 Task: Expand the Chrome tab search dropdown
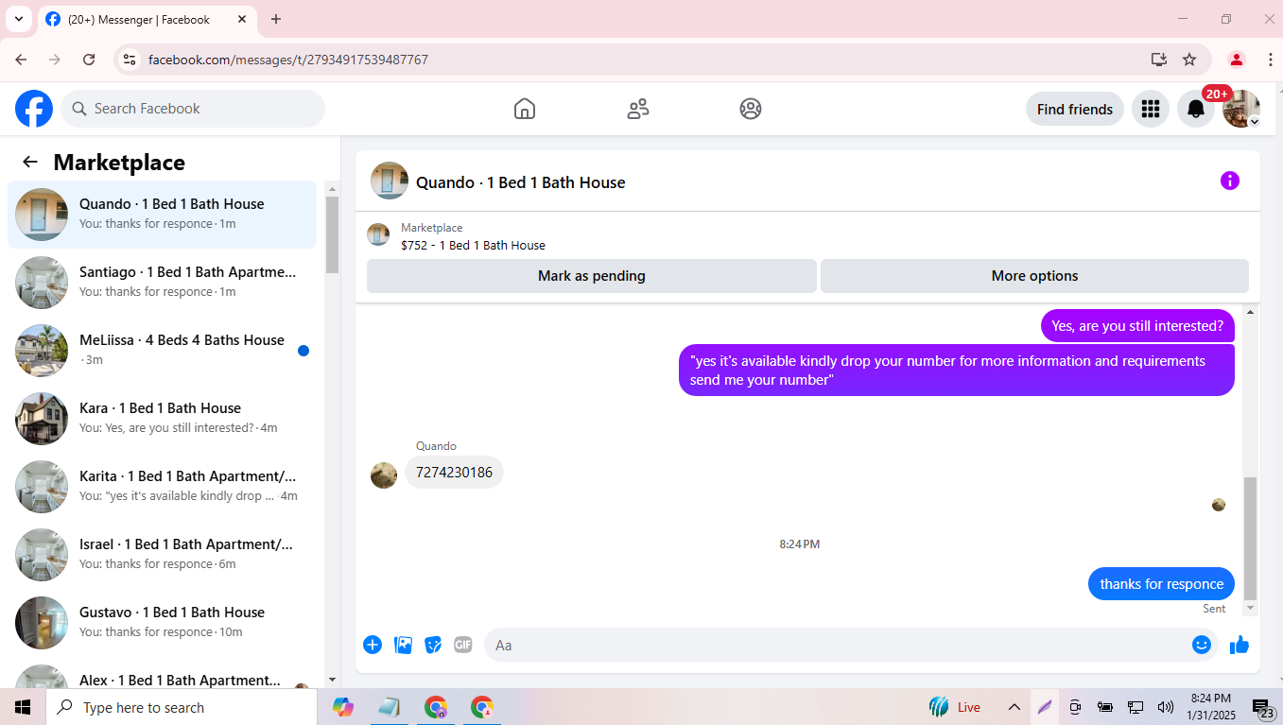pos(18,19)
